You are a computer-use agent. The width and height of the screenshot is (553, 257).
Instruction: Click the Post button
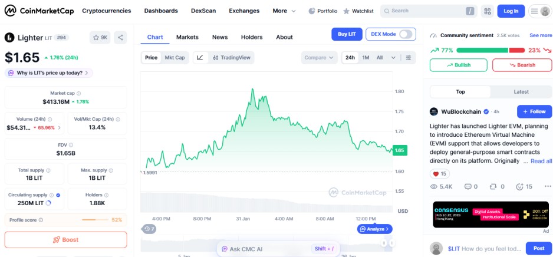pos(539,248)
